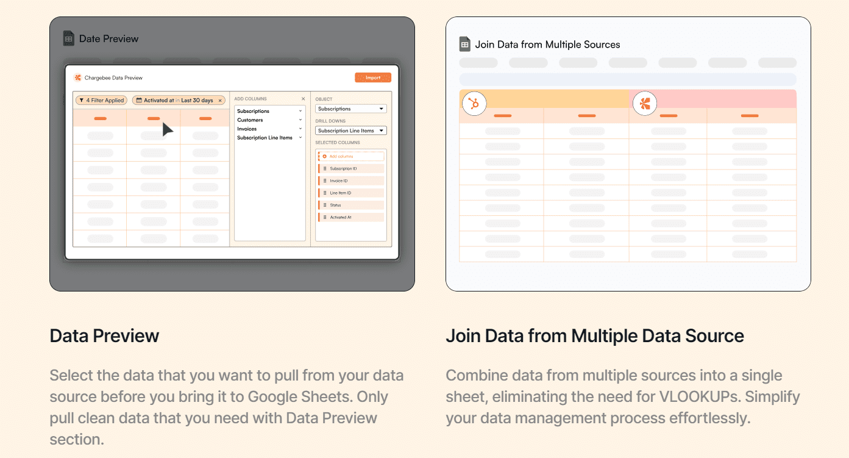Click the Chargebee logo in Data Preview header
Viewport: 849px width, 458px height.
click(x=77, y=77)
